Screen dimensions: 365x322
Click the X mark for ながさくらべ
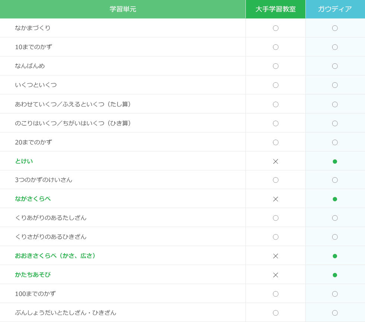point(276,199)
